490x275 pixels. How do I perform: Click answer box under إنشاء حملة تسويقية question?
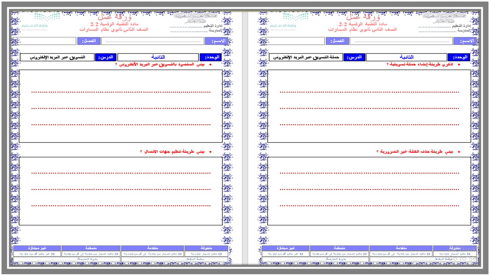tap(369, 106)
